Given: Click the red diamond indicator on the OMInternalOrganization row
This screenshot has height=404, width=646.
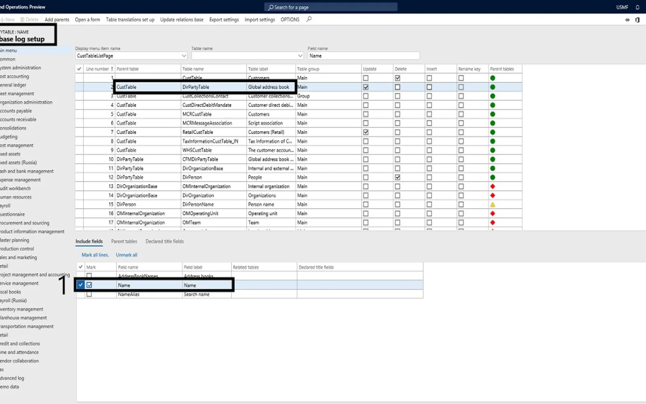Looking at the screenshot, I should click(x=493, y=186).
